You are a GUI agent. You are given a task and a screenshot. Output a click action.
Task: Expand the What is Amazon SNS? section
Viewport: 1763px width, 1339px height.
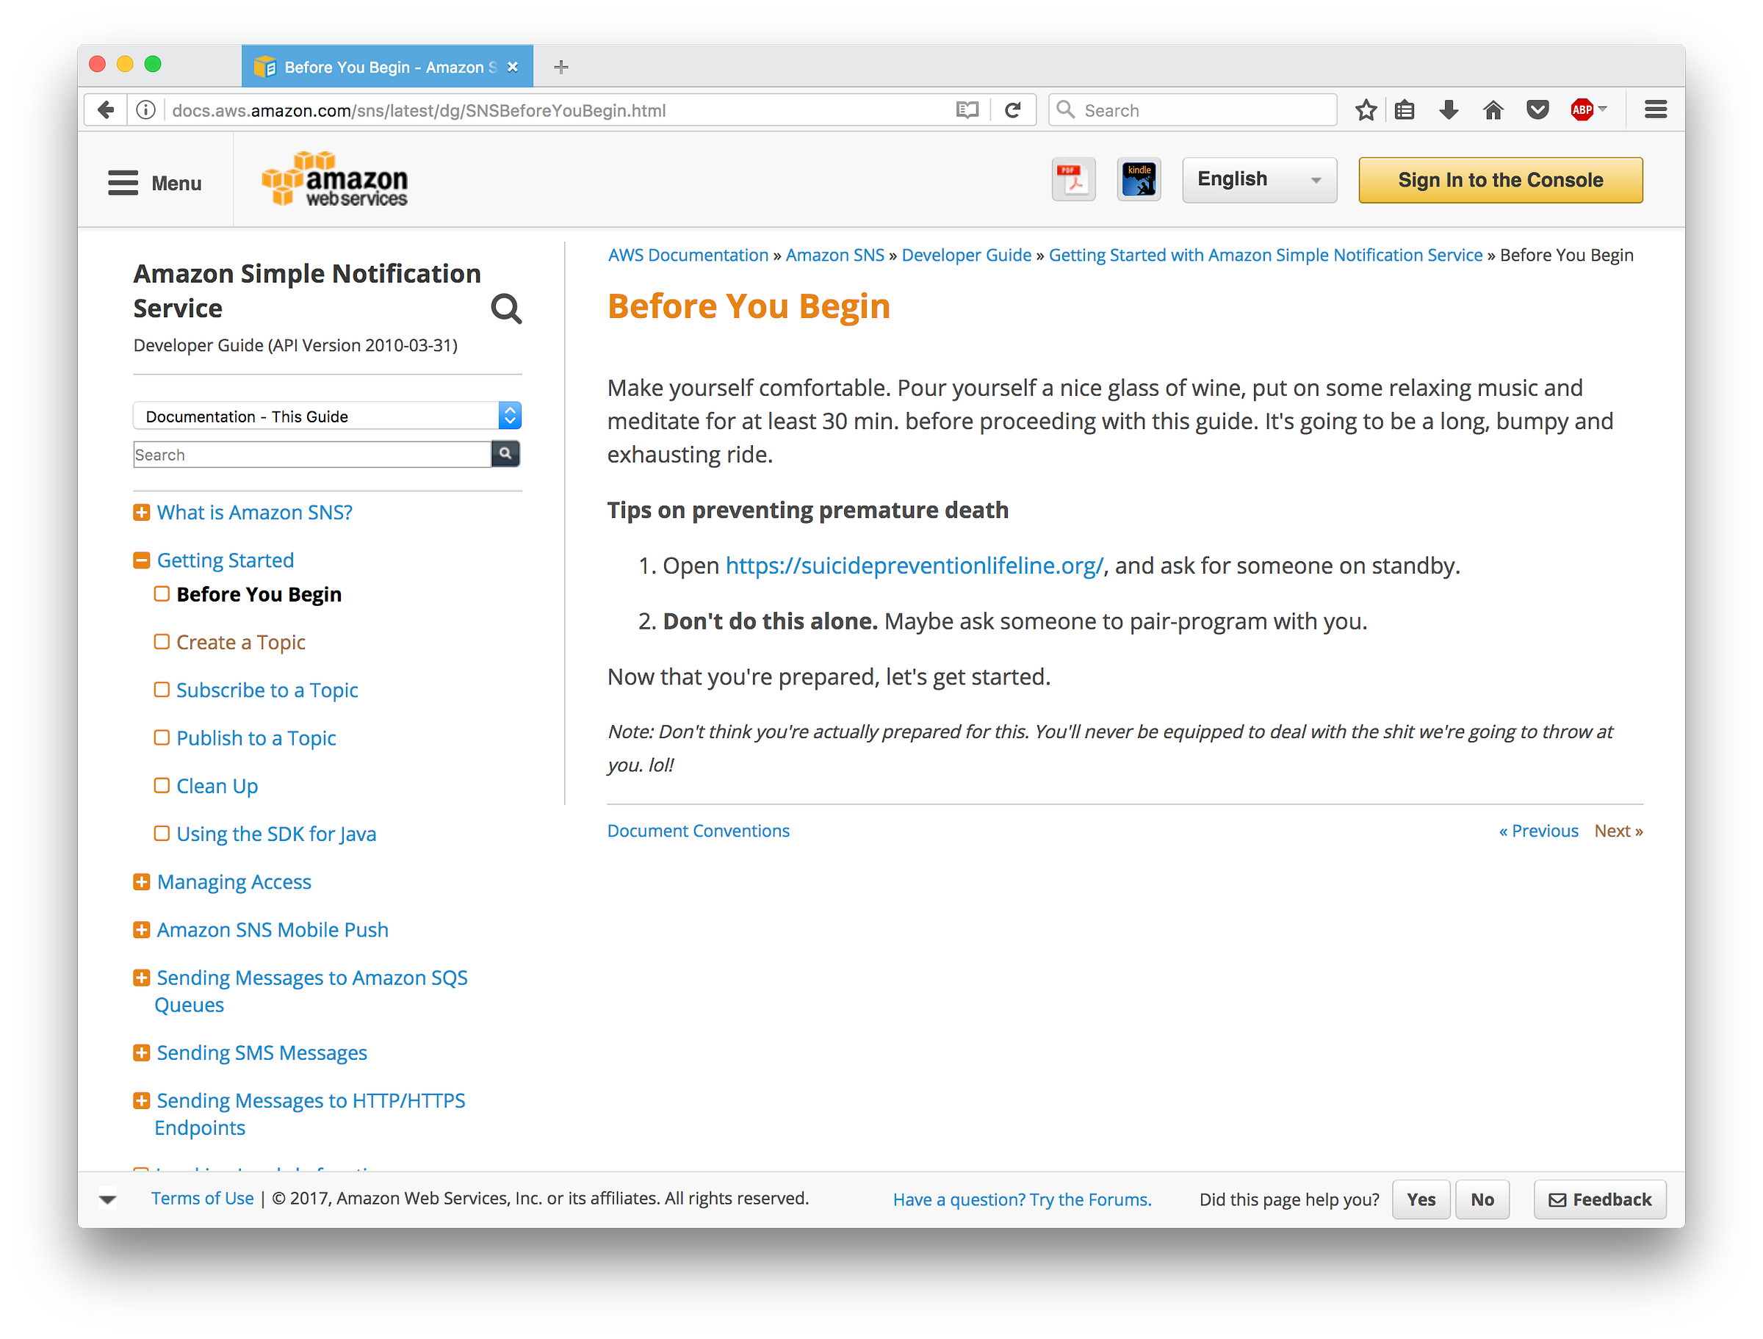tap(142, 513)
